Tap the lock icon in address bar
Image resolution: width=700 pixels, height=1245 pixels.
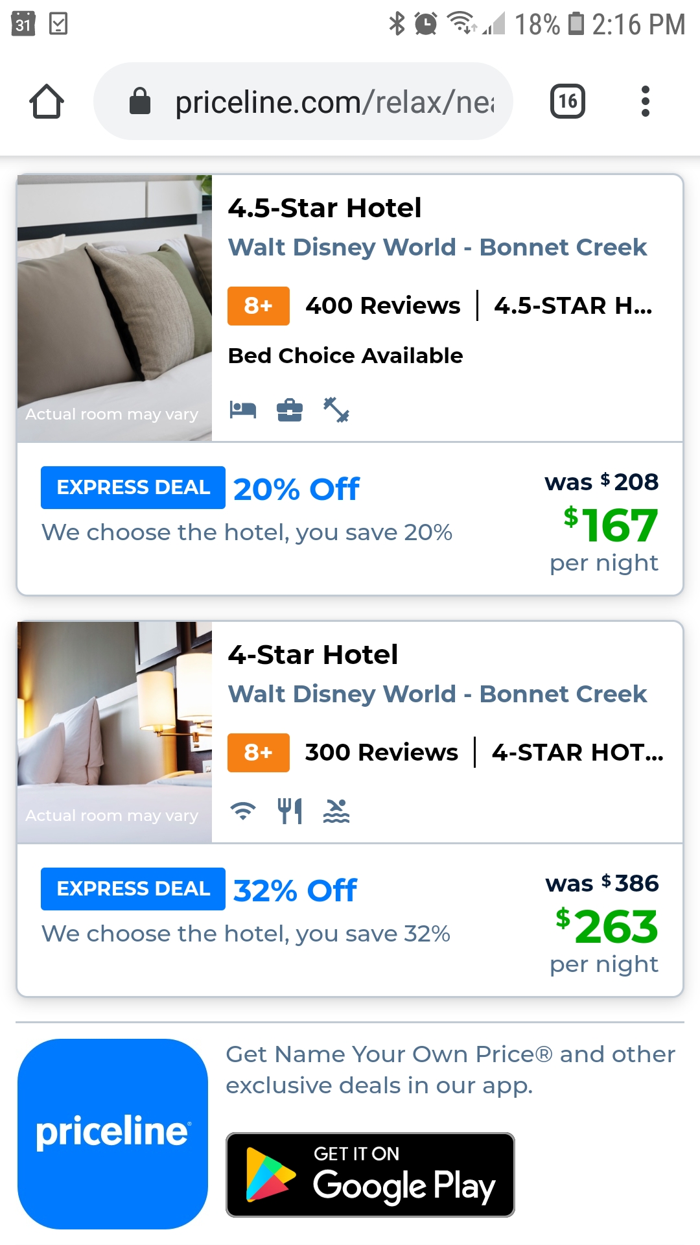(140, 102)
